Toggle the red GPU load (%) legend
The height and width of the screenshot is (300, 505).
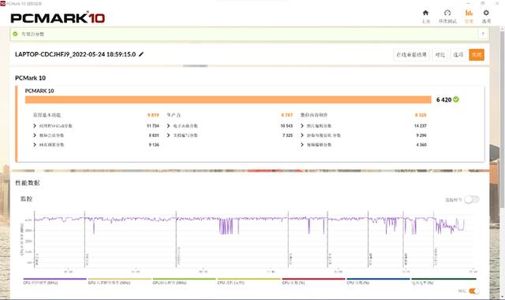coord(314,281)
